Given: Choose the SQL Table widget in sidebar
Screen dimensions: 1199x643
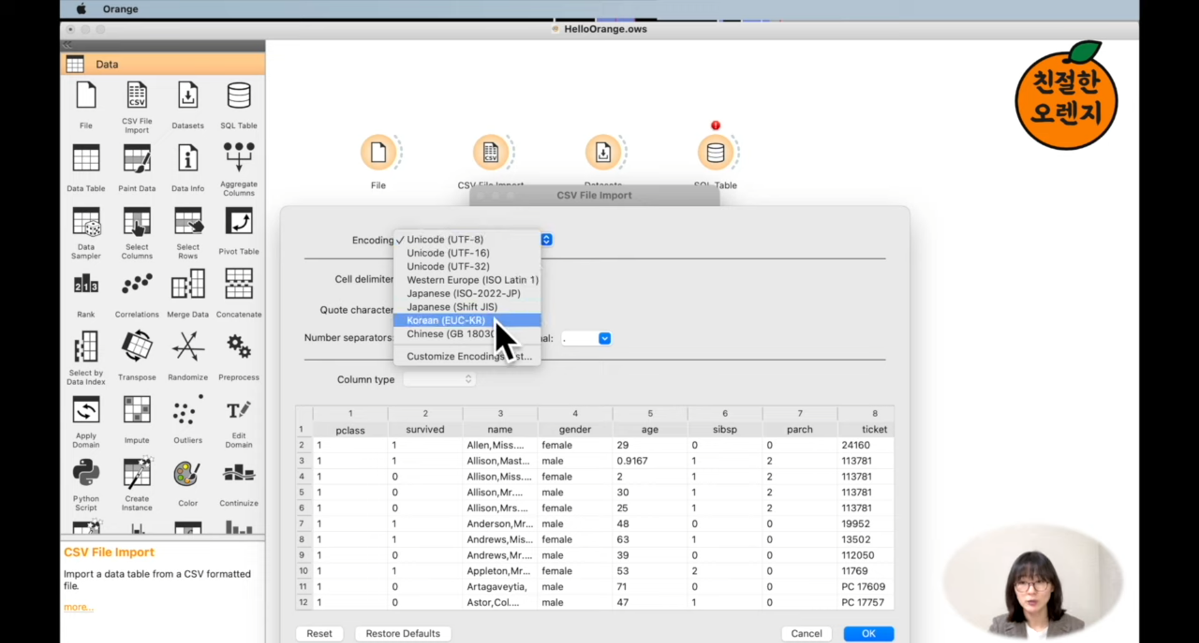Looking at the screenshot, I should click(x=239, y=105).
